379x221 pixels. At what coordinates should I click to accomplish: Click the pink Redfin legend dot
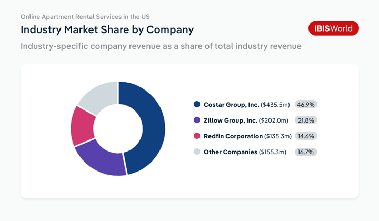point(197,136)
